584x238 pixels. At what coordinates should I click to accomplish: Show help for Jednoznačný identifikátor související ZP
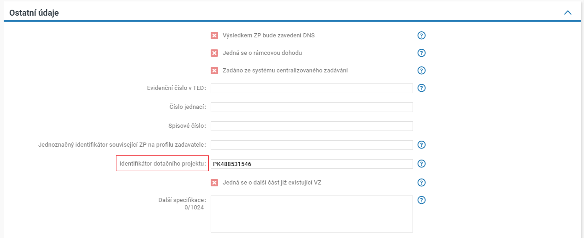pos(421,145)
